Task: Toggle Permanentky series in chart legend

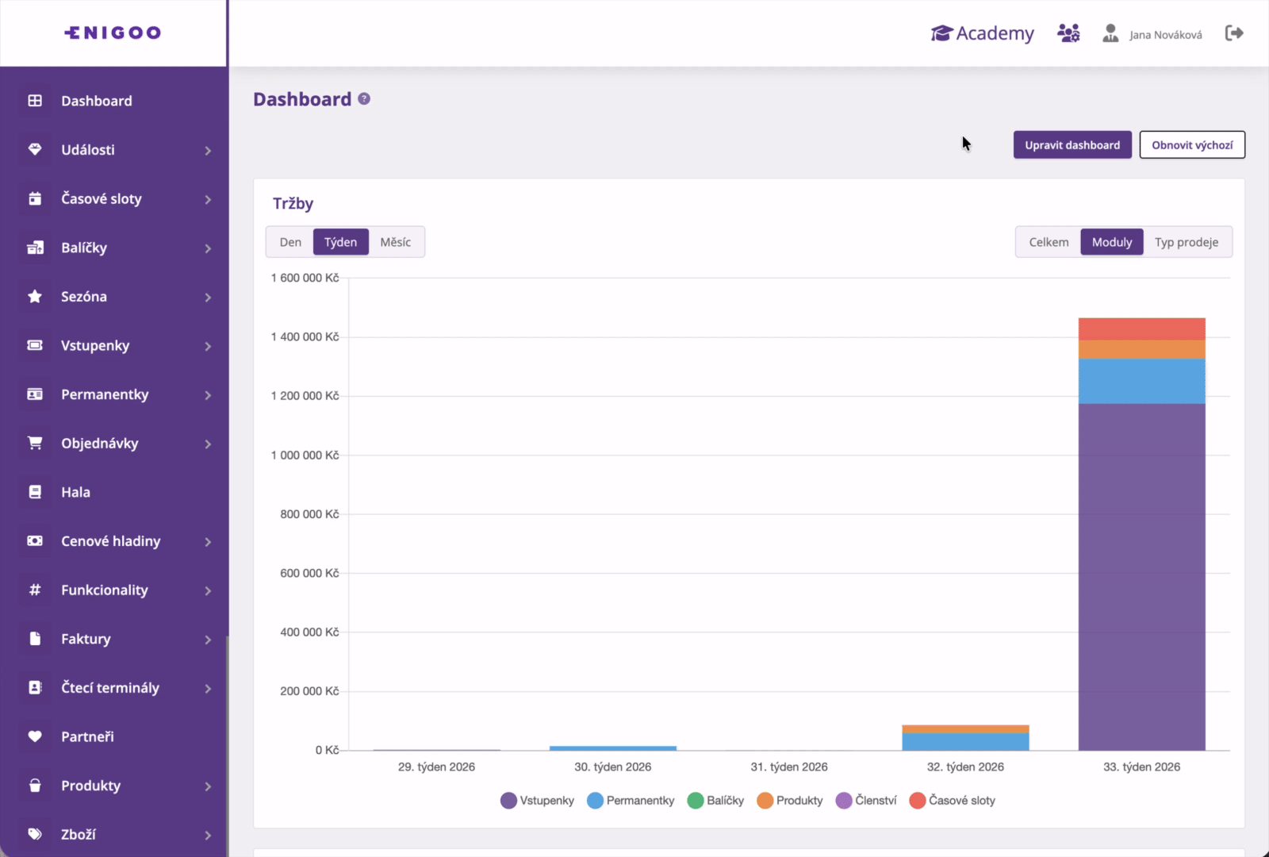Action: (x=631, y=801)
